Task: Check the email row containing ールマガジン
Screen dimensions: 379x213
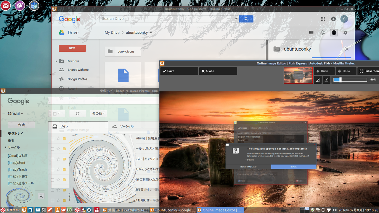Action: tap(52, 149)
